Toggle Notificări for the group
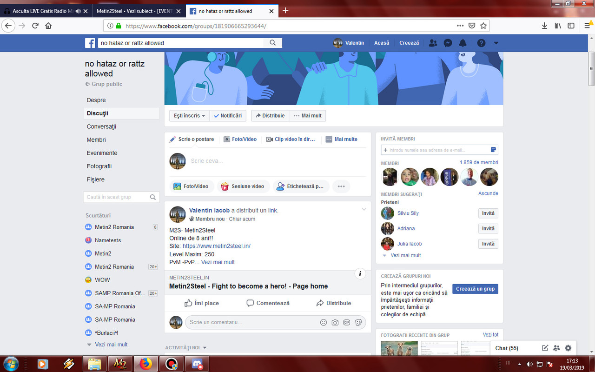 pyautogui.click(x=228, y=116)
